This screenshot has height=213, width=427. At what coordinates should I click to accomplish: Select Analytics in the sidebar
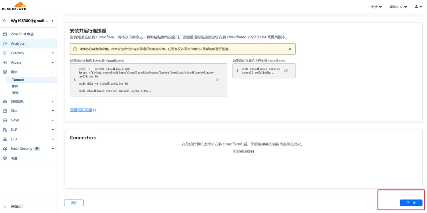(x=18, y=43)
